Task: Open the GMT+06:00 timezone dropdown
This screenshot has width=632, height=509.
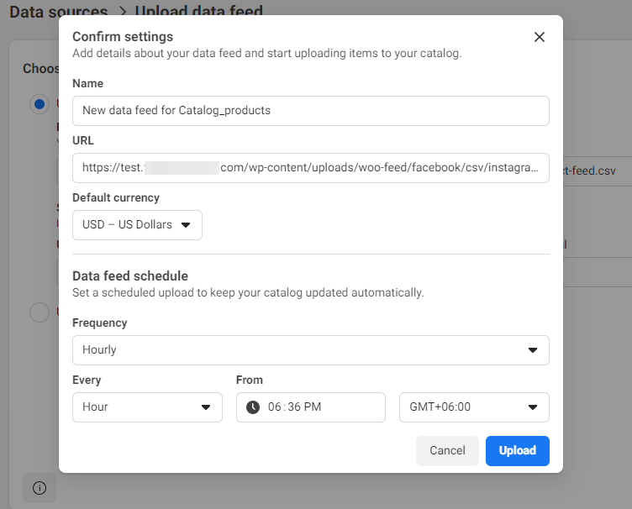Action: [x=473, y=407]
